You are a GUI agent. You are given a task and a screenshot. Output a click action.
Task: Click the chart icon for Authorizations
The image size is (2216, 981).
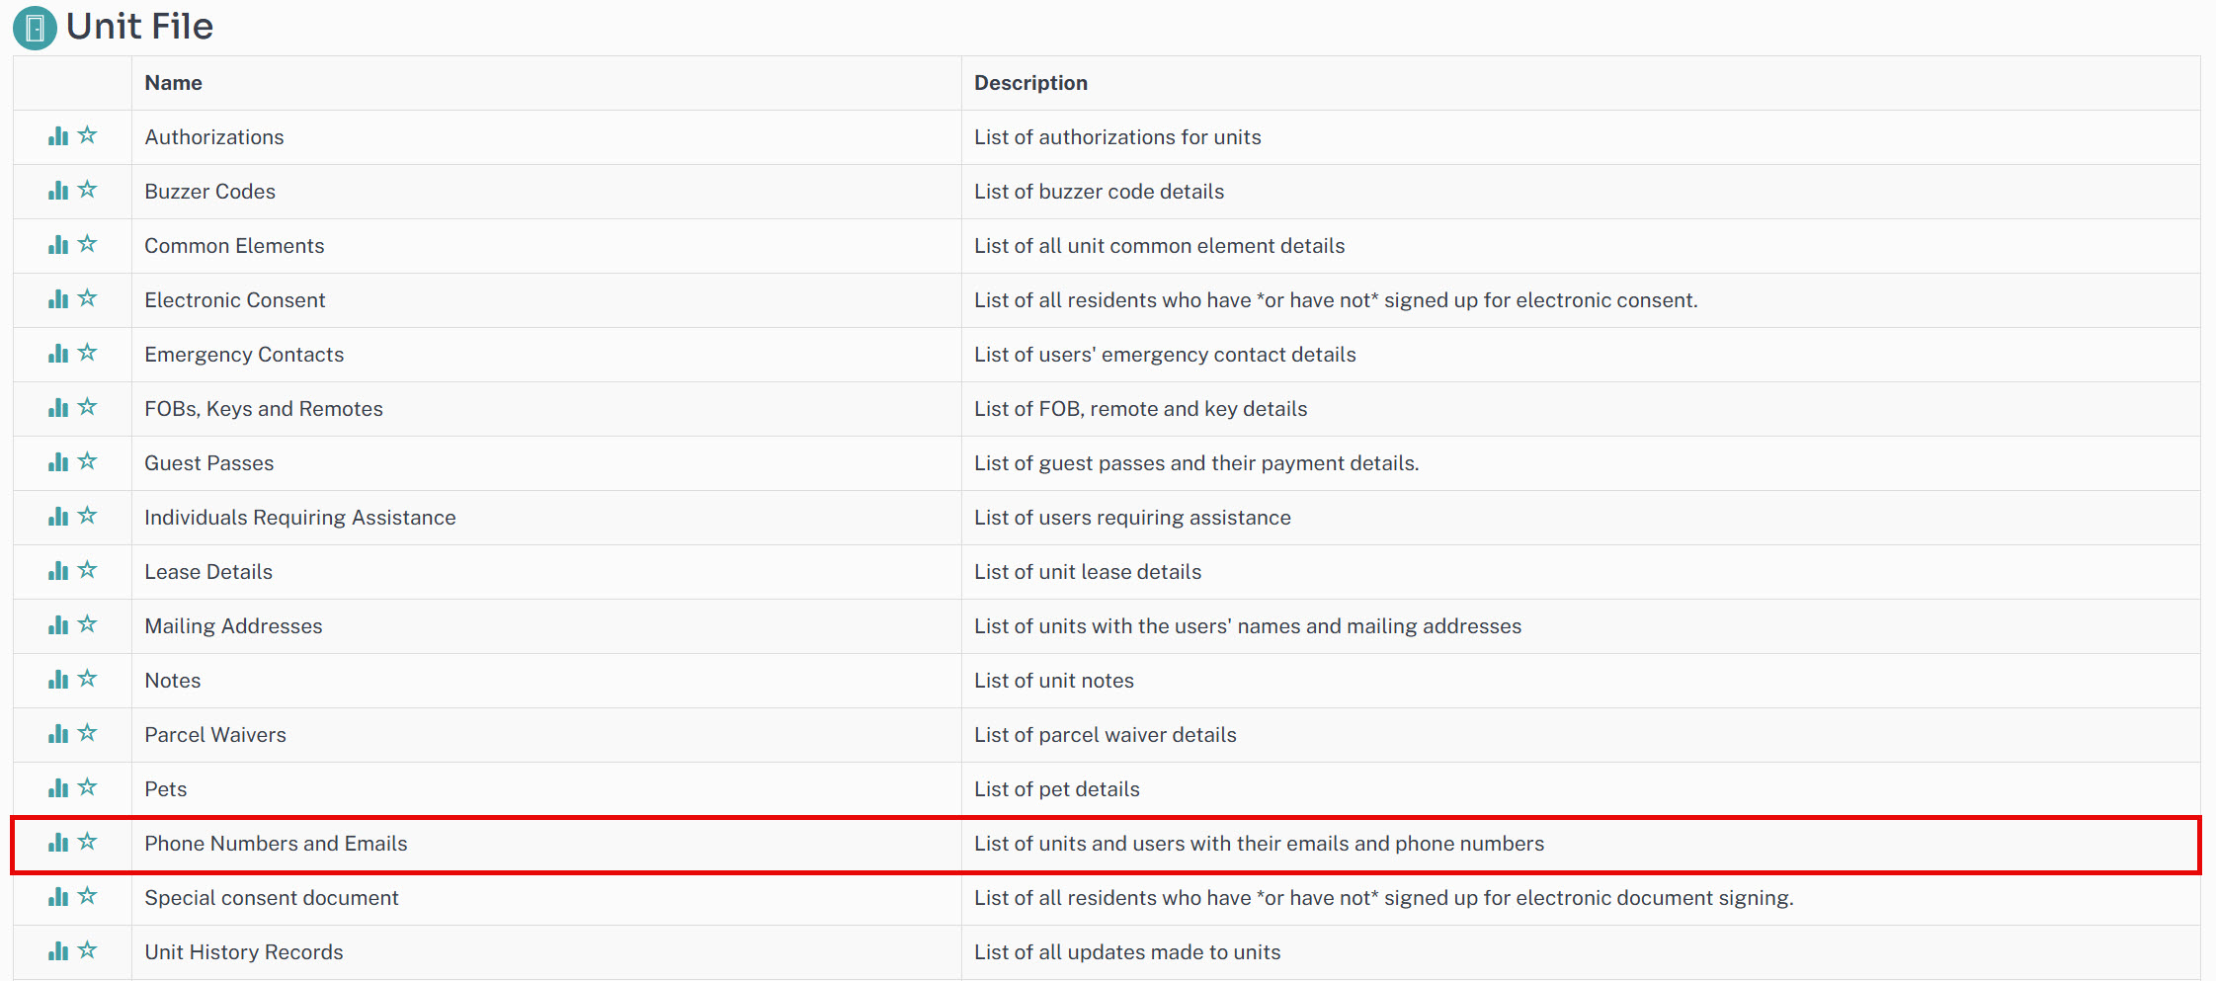58,136
